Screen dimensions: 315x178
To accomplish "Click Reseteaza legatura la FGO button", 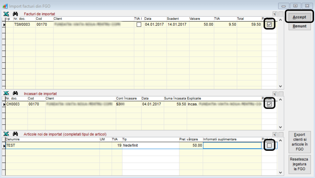I will pos(299,164).
